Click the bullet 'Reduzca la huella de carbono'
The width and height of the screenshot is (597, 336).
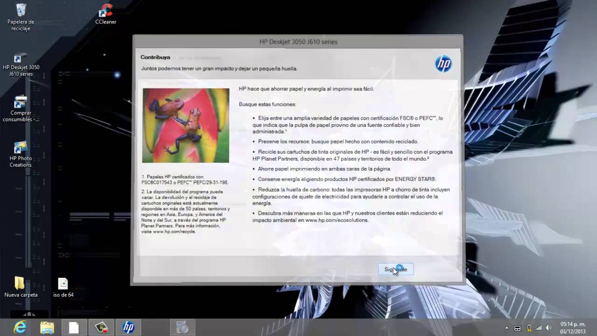[x=351, y=196]
